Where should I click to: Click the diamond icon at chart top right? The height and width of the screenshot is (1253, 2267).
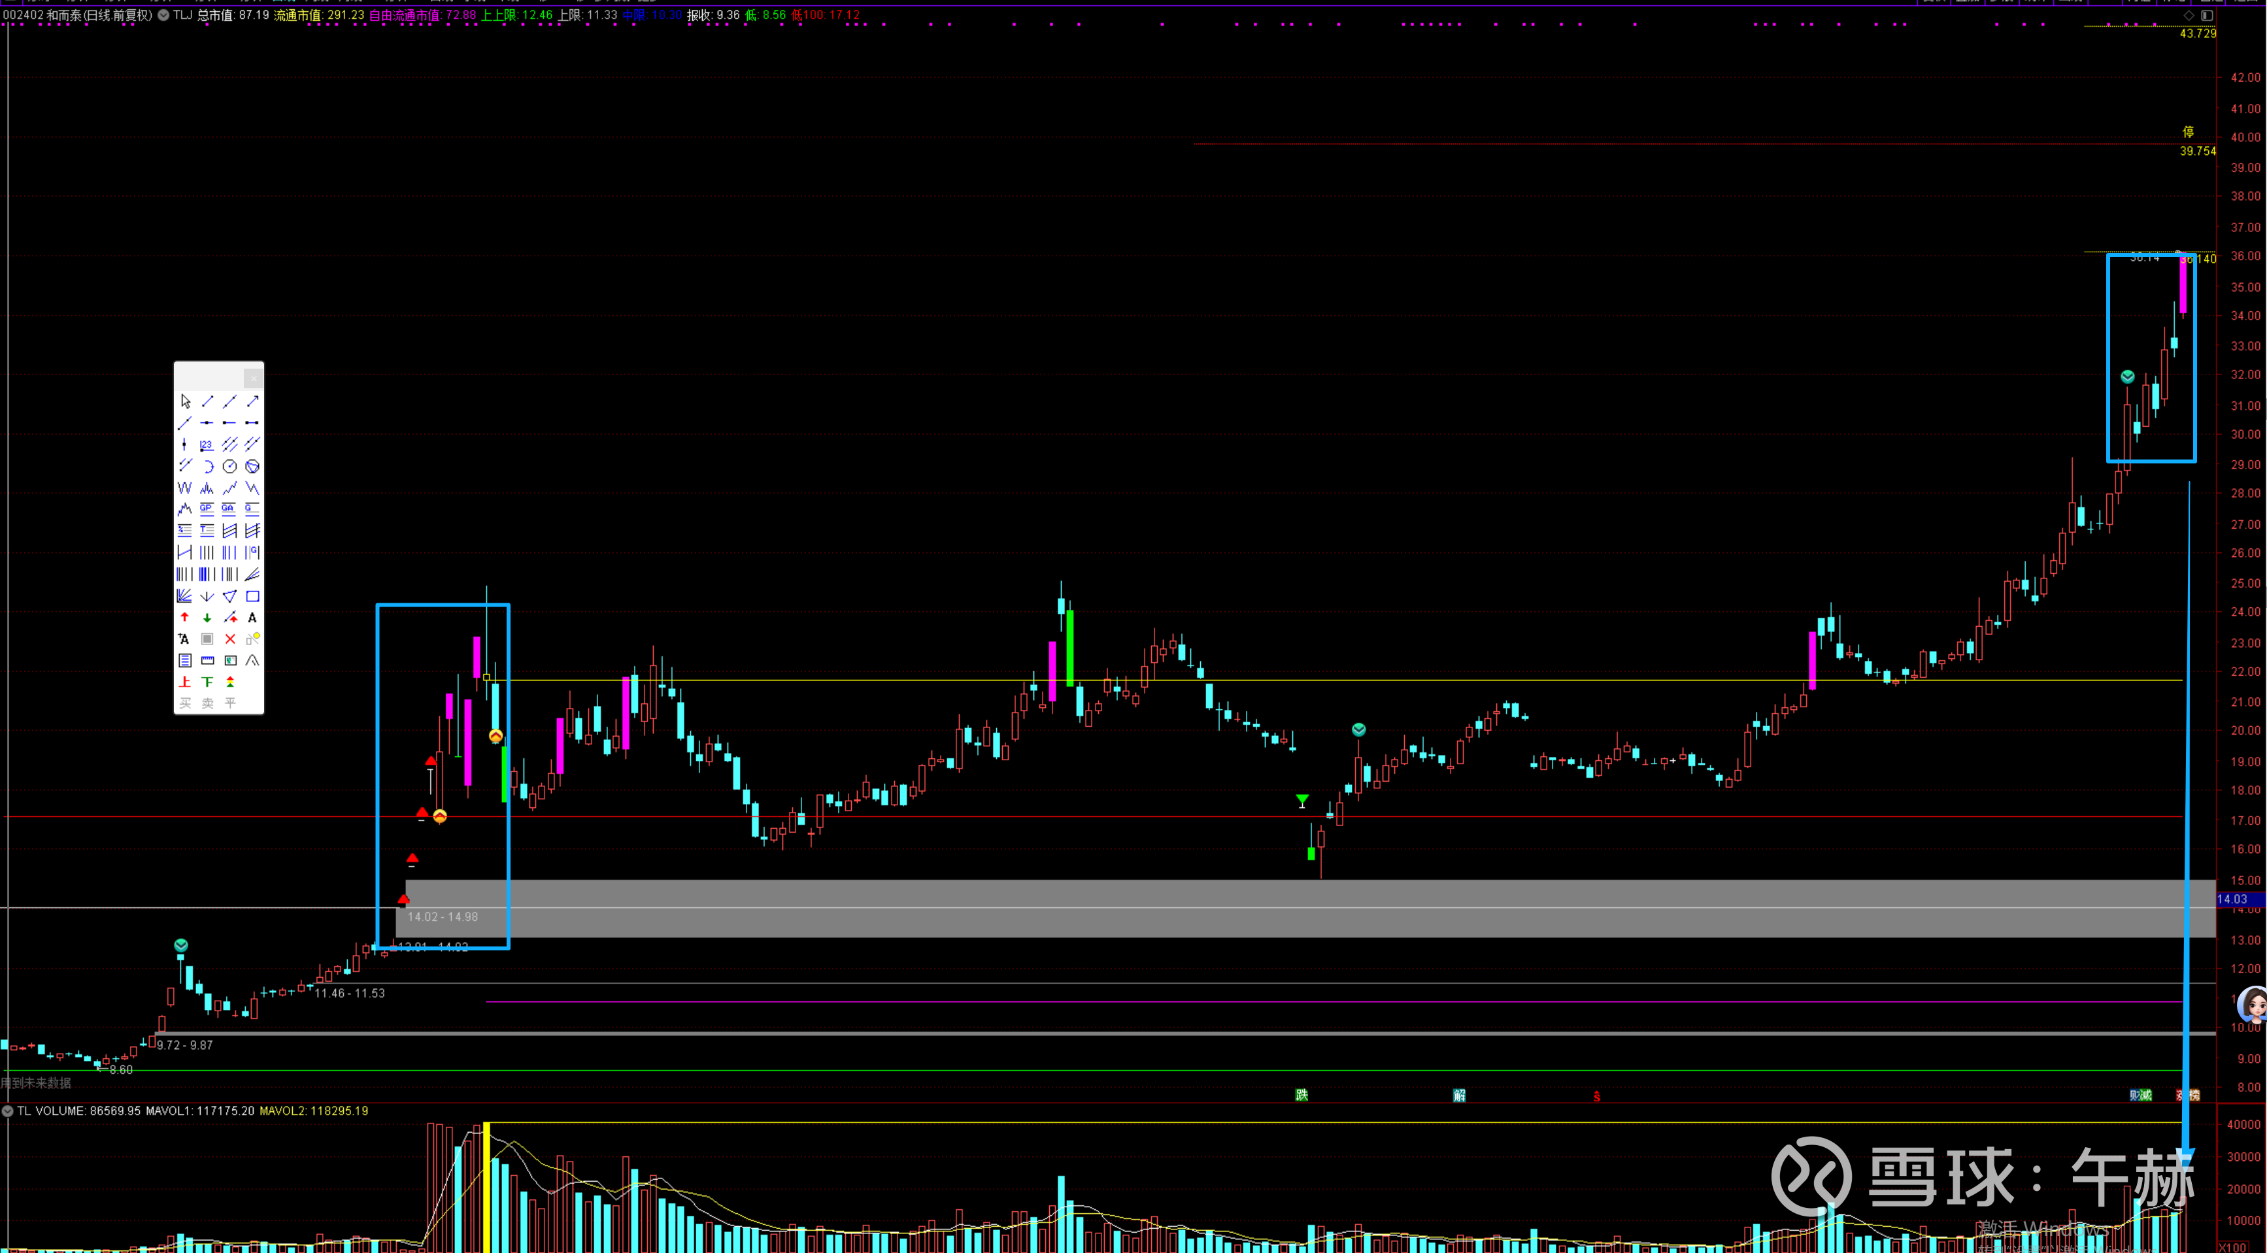pos(2189,15)
